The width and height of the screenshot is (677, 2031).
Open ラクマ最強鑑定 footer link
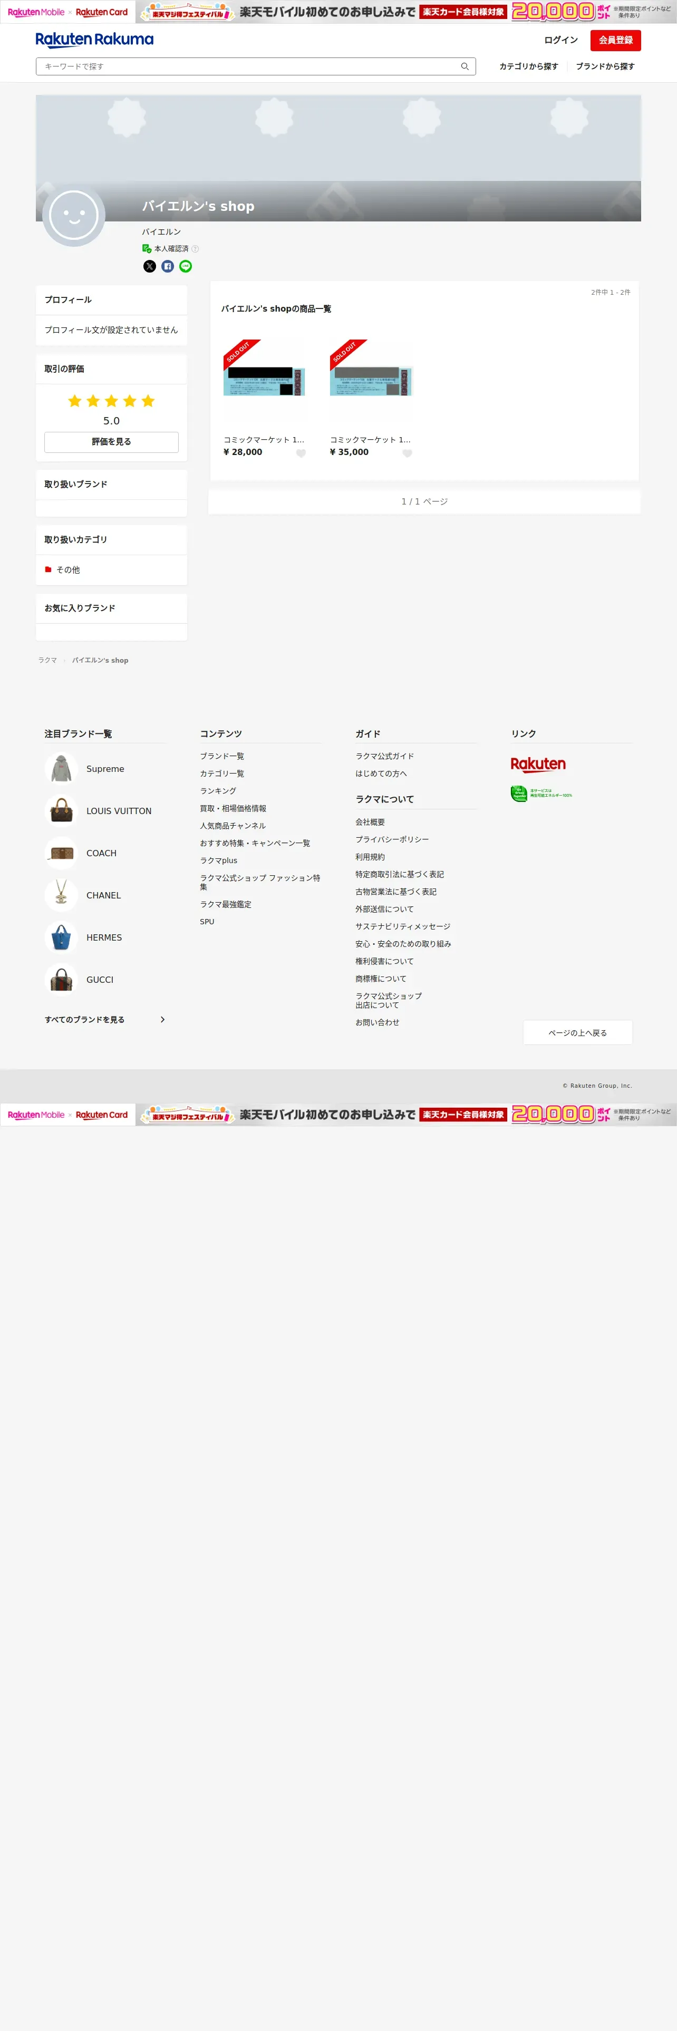click(x=226, y=904)
